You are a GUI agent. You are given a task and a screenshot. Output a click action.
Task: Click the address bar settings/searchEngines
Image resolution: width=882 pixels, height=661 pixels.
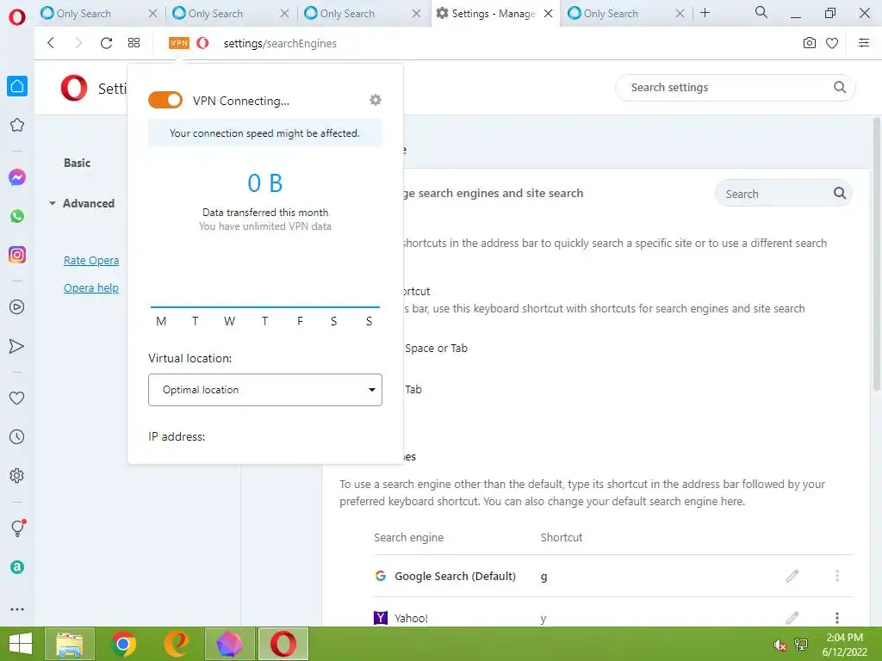pyautogui.click(x=280, y=43)
